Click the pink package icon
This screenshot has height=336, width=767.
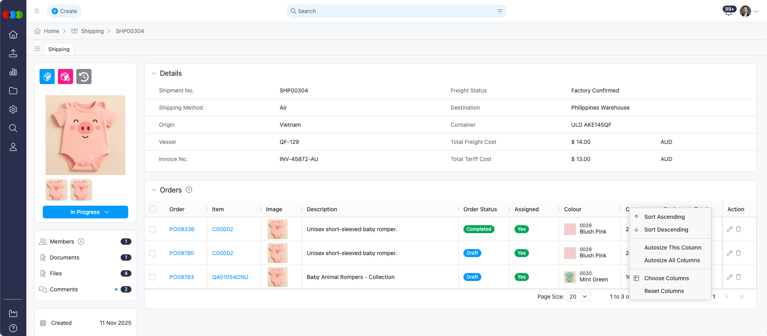point(66,77)
